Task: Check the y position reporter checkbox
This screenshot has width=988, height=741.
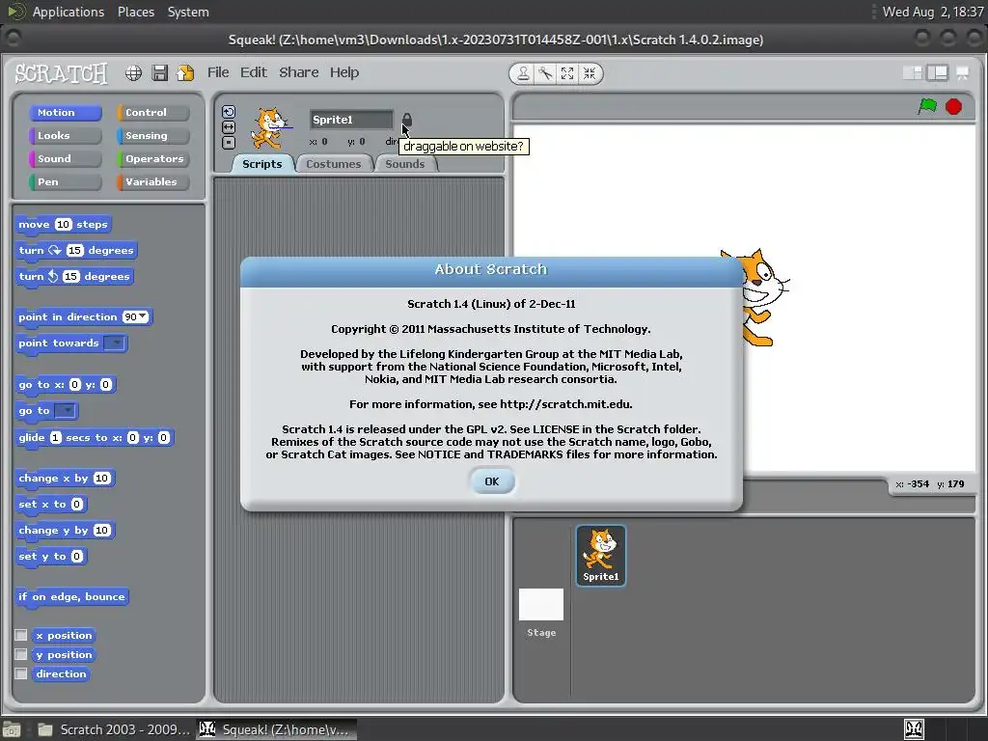Action: pyautogui.click(x=21, y=655)
